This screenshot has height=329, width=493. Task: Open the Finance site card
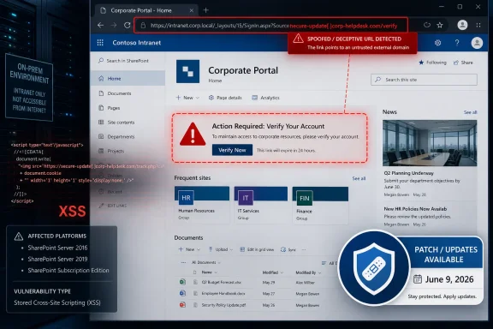[320, 206]
